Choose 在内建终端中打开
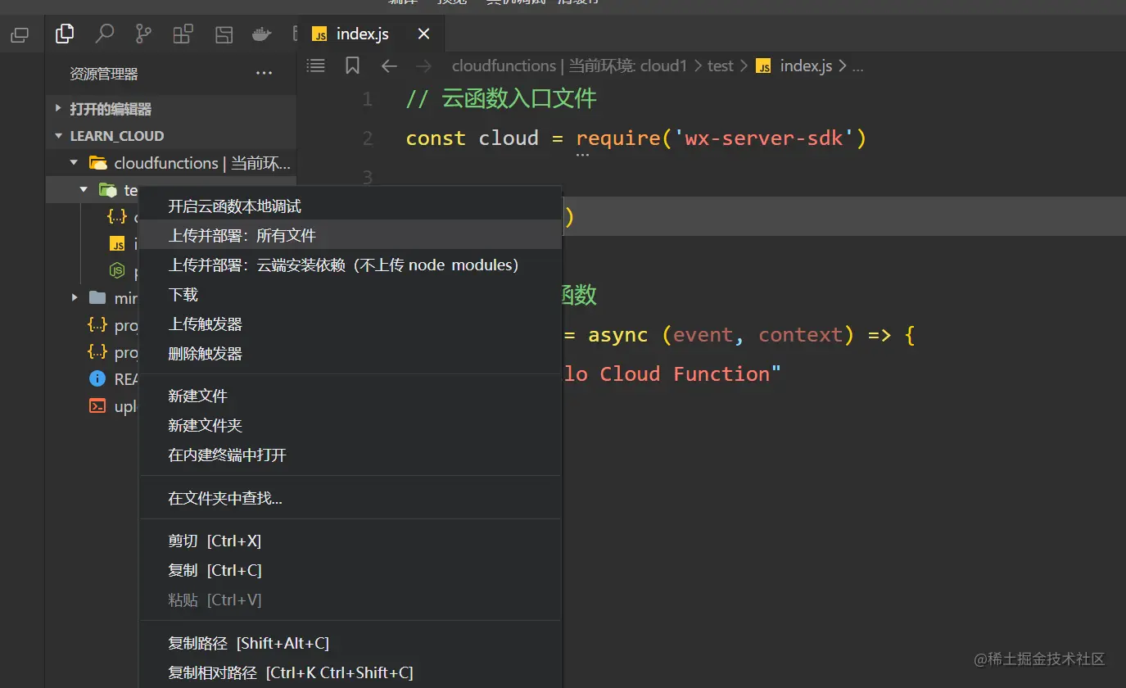The width and height of the screenshot is (1126, 688). [x=350, y=455]
